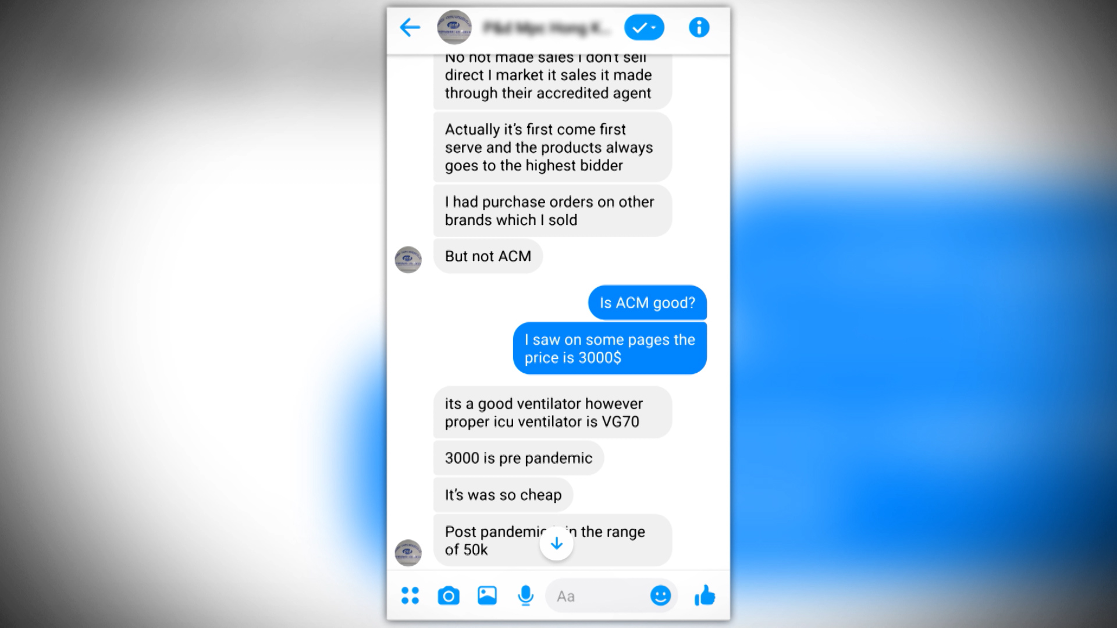Tap contact avatar in header
Image resolution: width=1117 pixels, height=628 pixels.
pos(454,27)
